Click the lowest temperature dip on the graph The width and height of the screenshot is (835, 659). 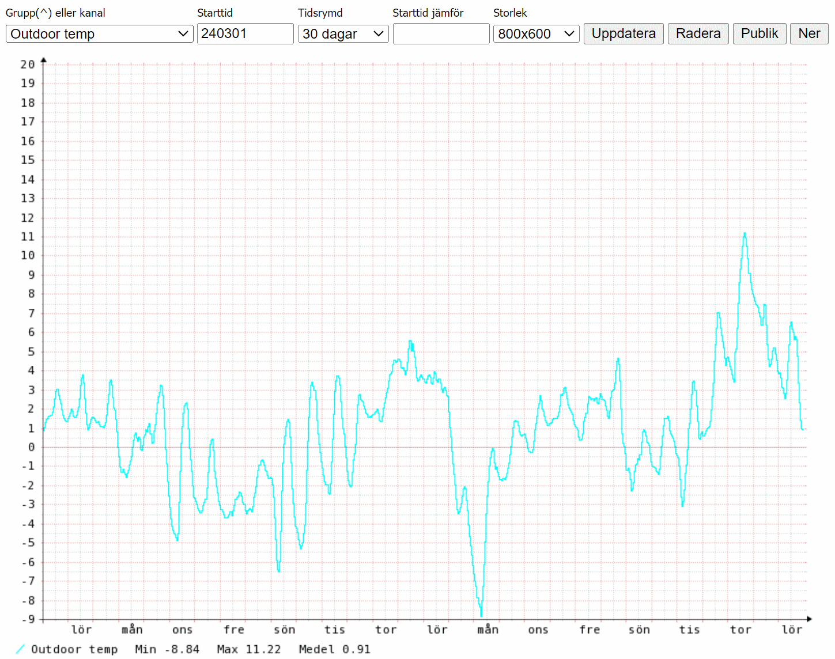[481, 615]
